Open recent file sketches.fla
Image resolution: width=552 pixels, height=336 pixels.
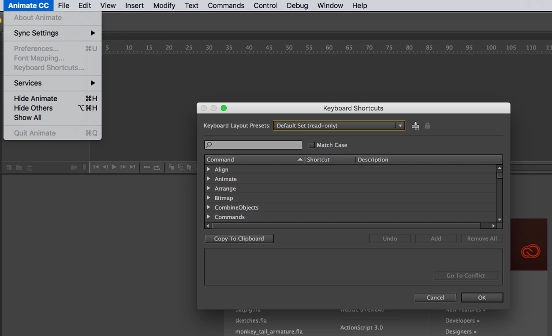[x=251, y=320]
